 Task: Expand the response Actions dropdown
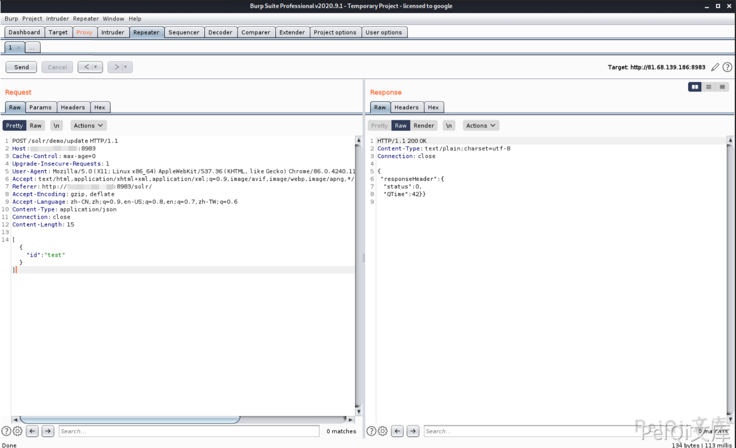click(481, 126)
